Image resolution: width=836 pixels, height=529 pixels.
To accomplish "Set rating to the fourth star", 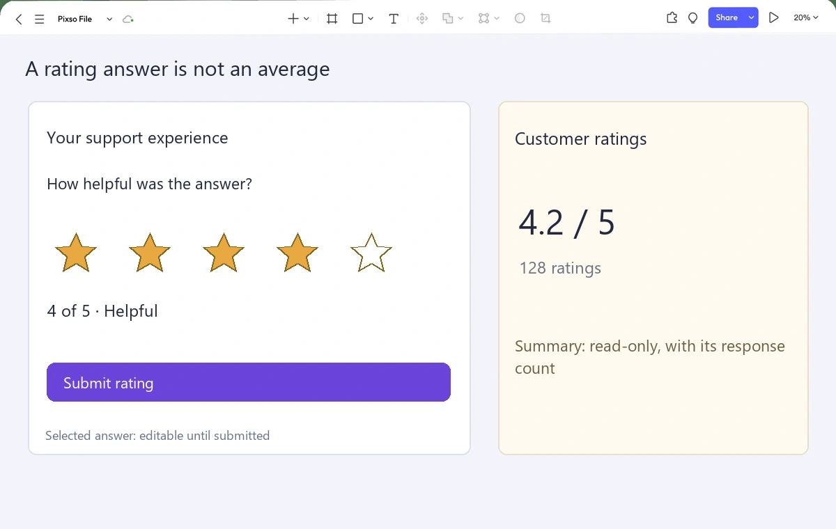I will pos(297,253).
